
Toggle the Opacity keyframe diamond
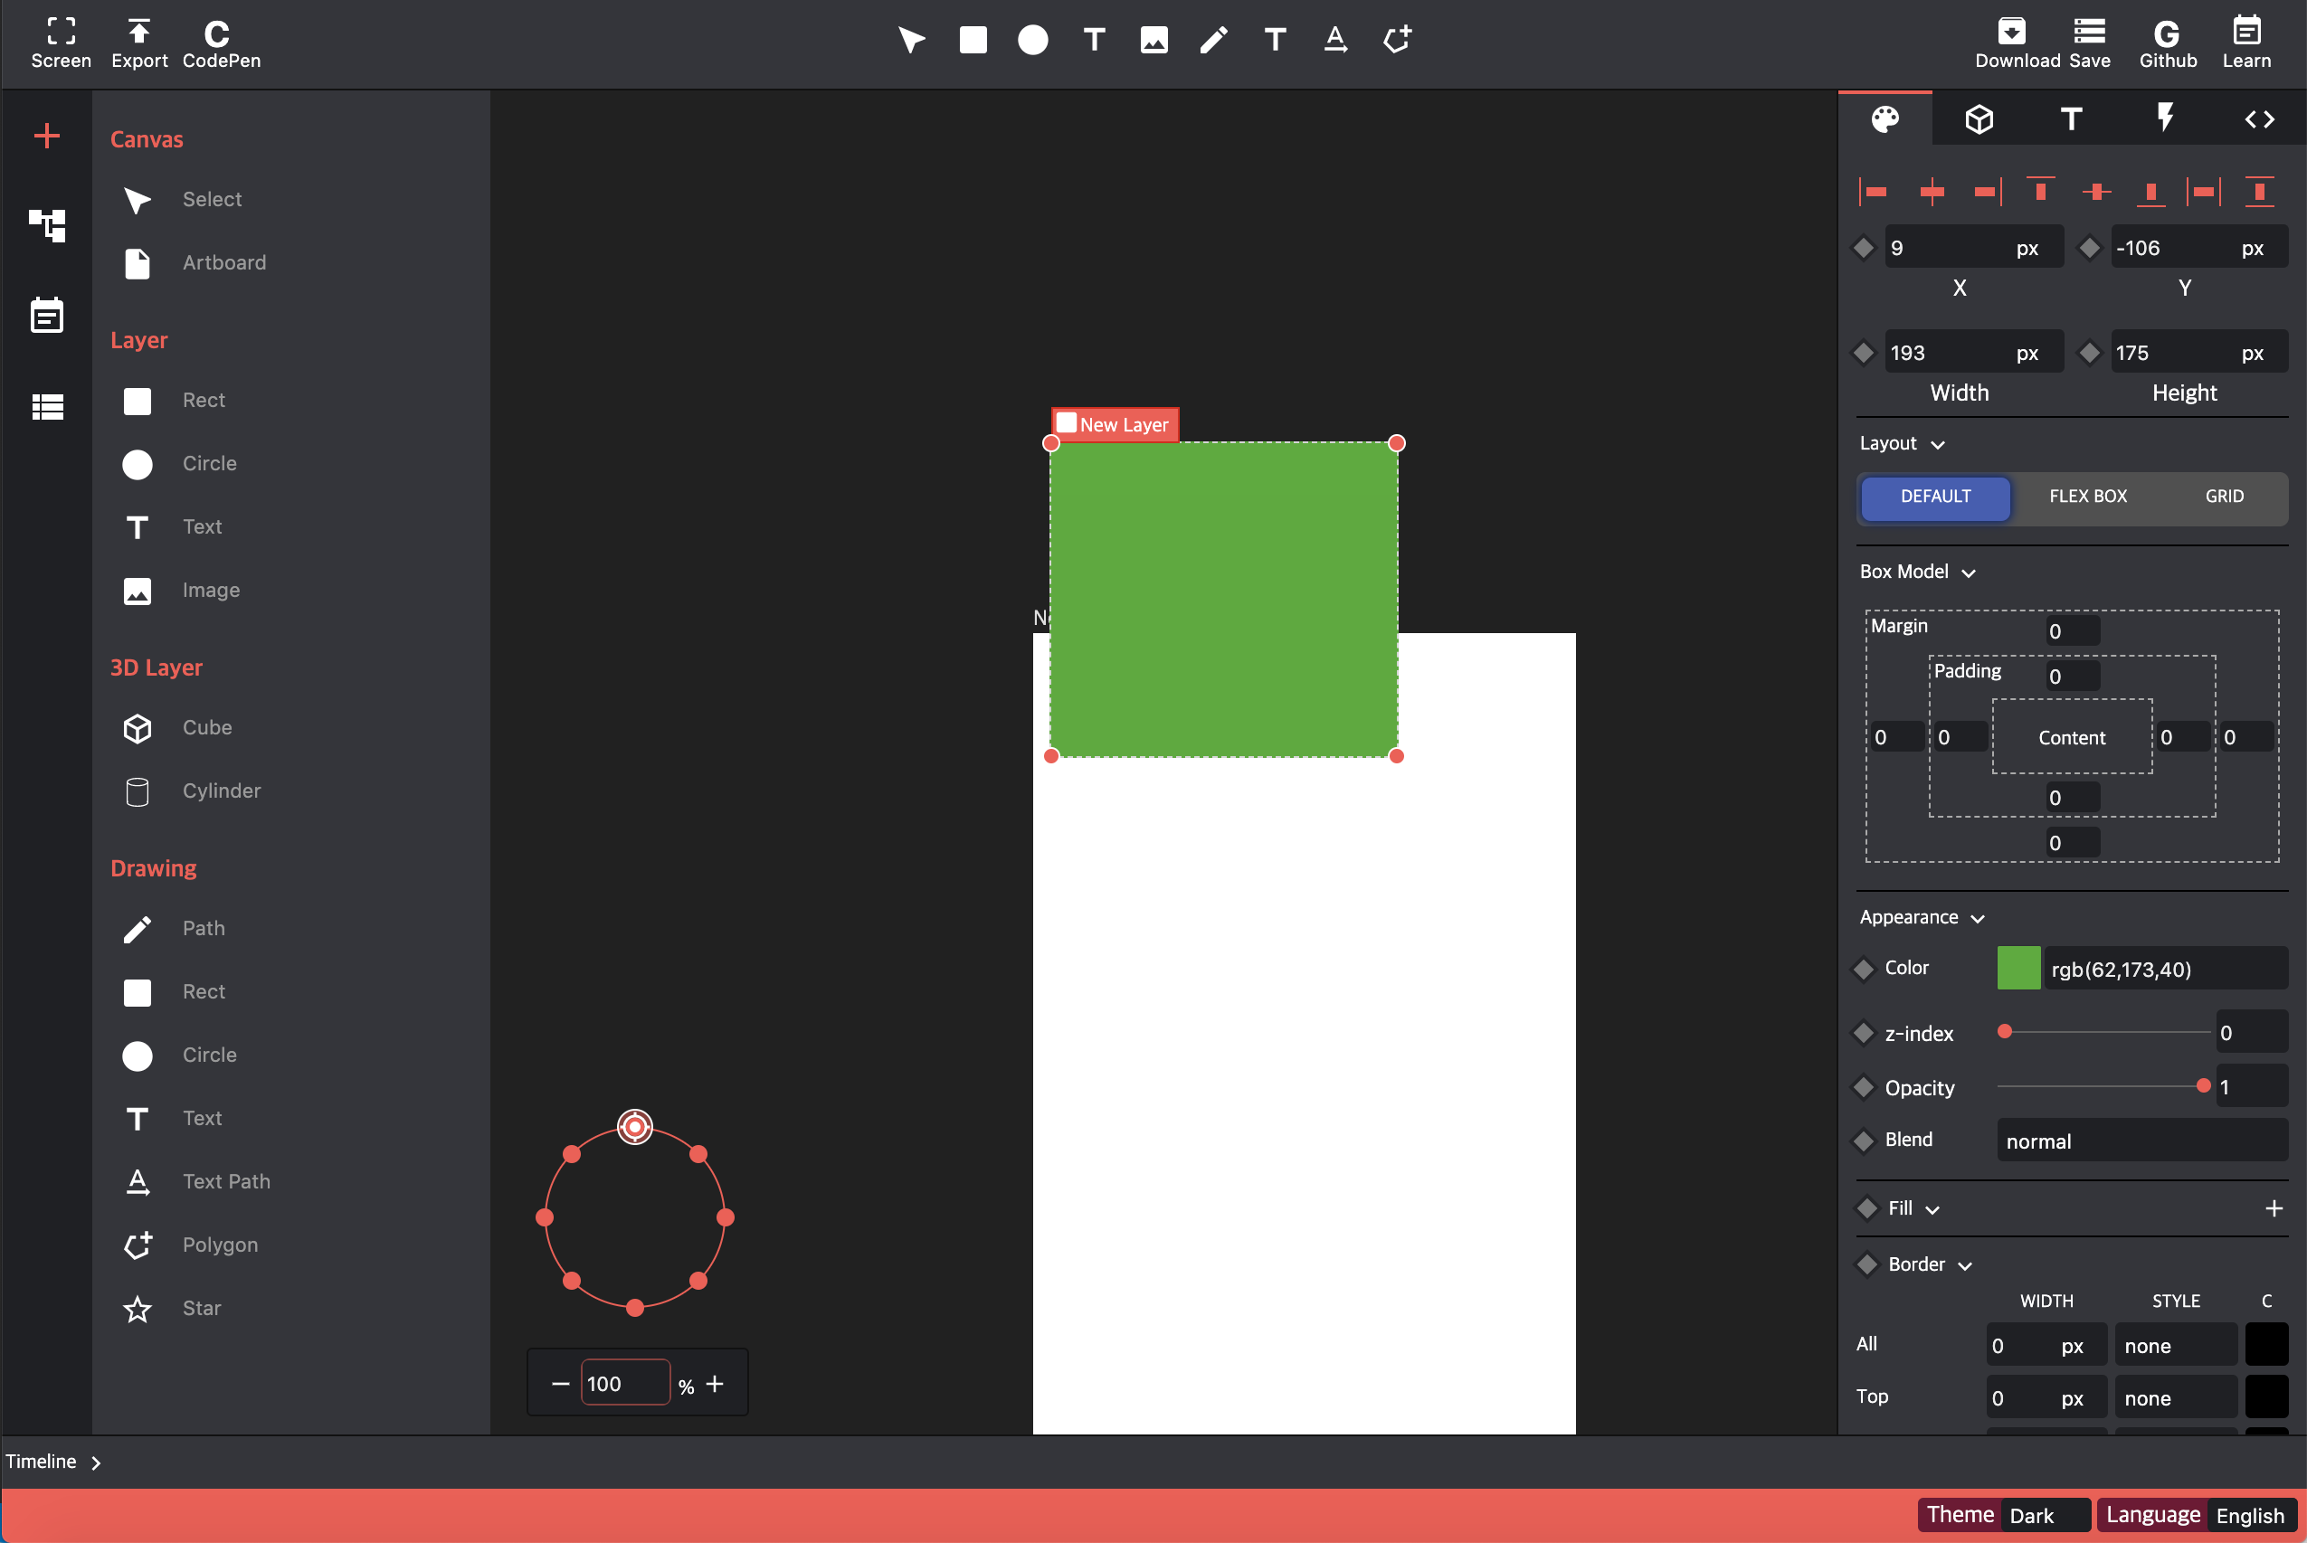pos(1863,1087)
